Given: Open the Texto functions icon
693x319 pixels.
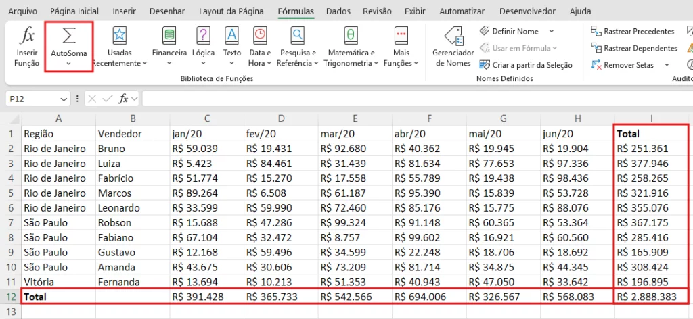Looking at the screenshot, I should tap(231, 35).
